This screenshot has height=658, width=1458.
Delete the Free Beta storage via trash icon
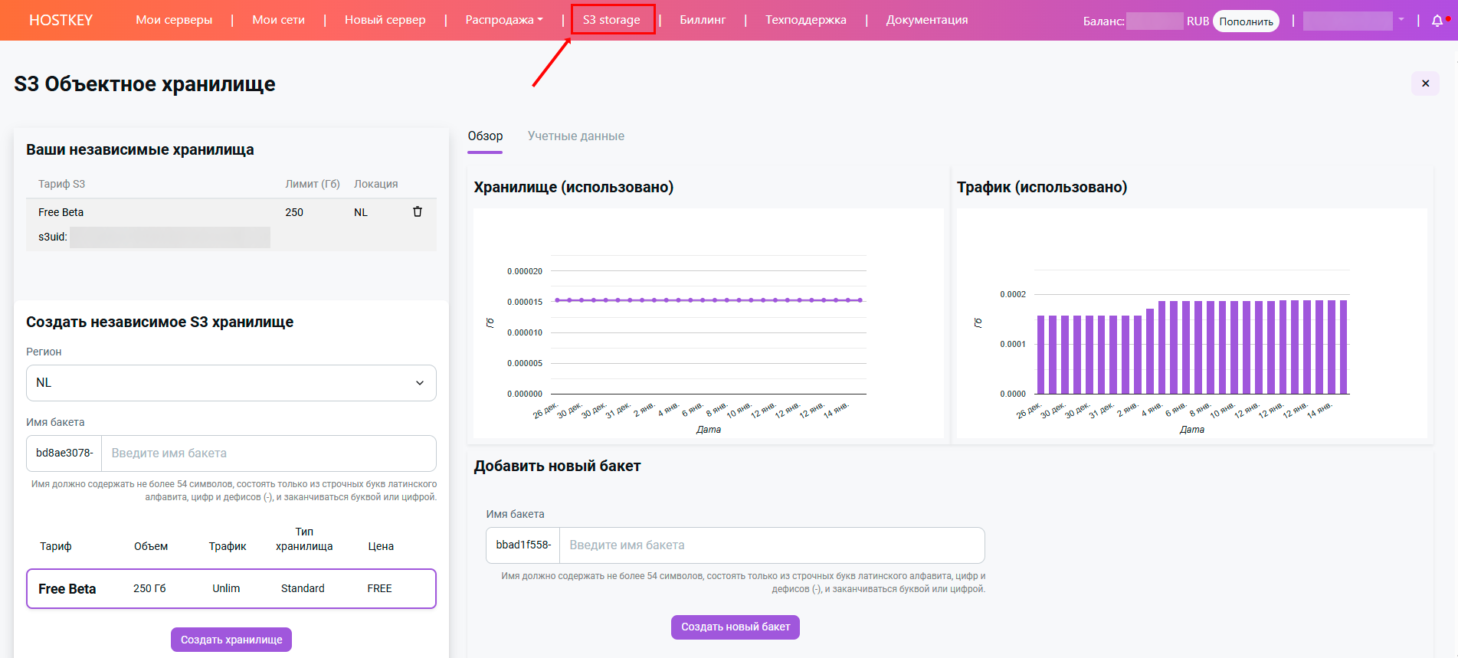418,212
